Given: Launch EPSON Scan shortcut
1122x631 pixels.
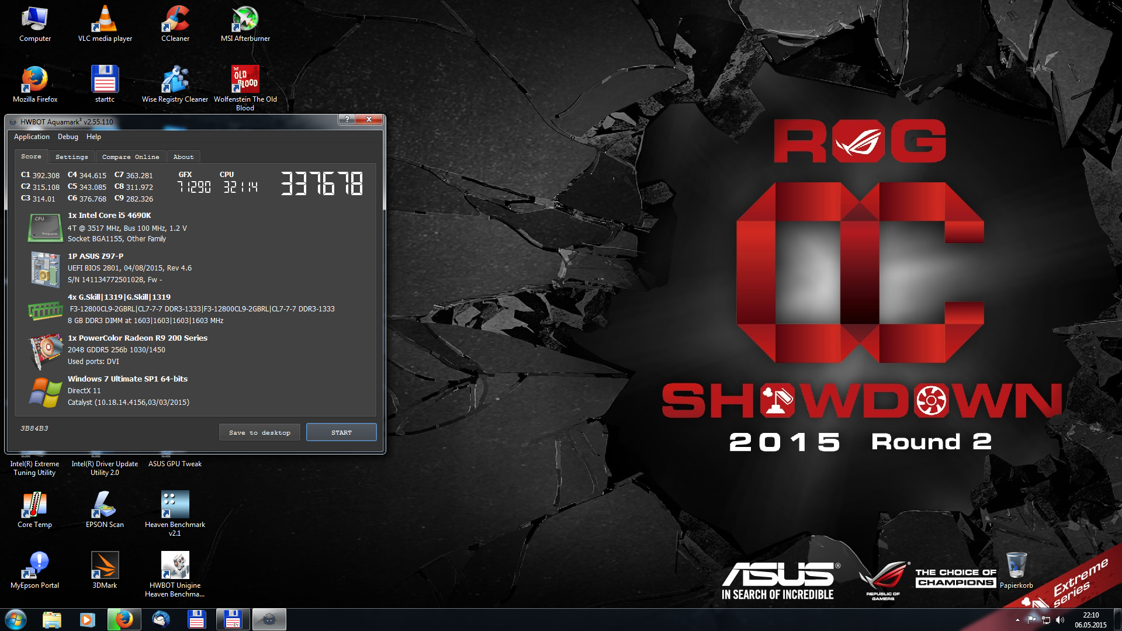Looking at the screenshot, I should coord(105,509).
